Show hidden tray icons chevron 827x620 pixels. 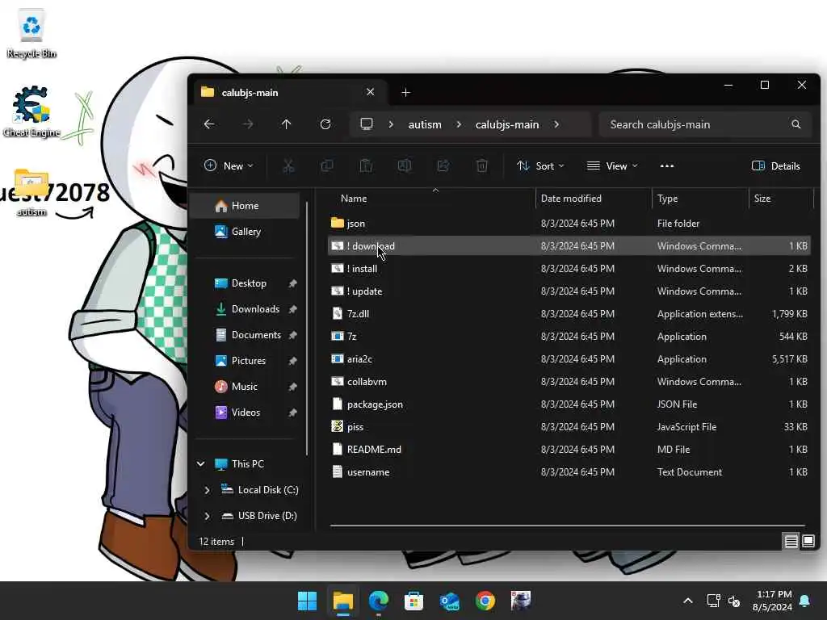(688, 601)
